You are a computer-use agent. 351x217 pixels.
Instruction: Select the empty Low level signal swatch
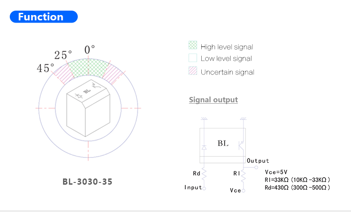pos(193,58)
